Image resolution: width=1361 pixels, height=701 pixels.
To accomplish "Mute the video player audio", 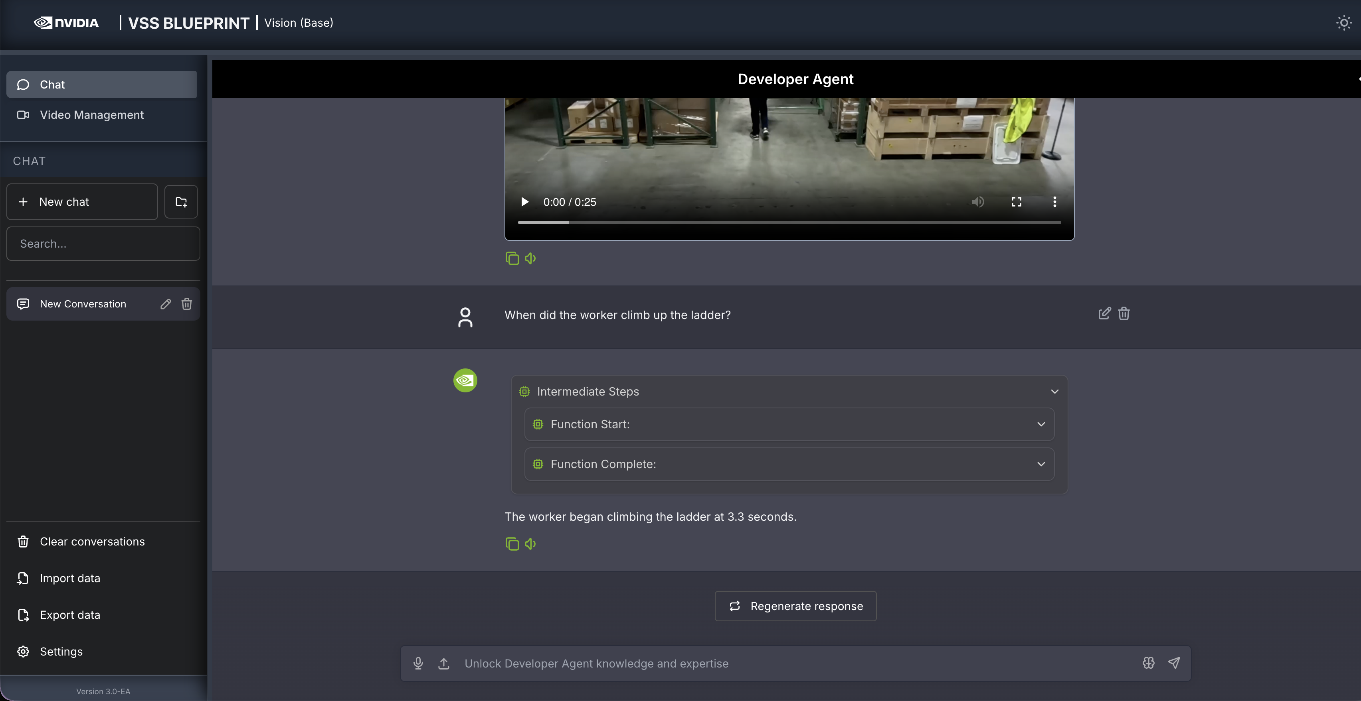I will (x=978, y=202).
